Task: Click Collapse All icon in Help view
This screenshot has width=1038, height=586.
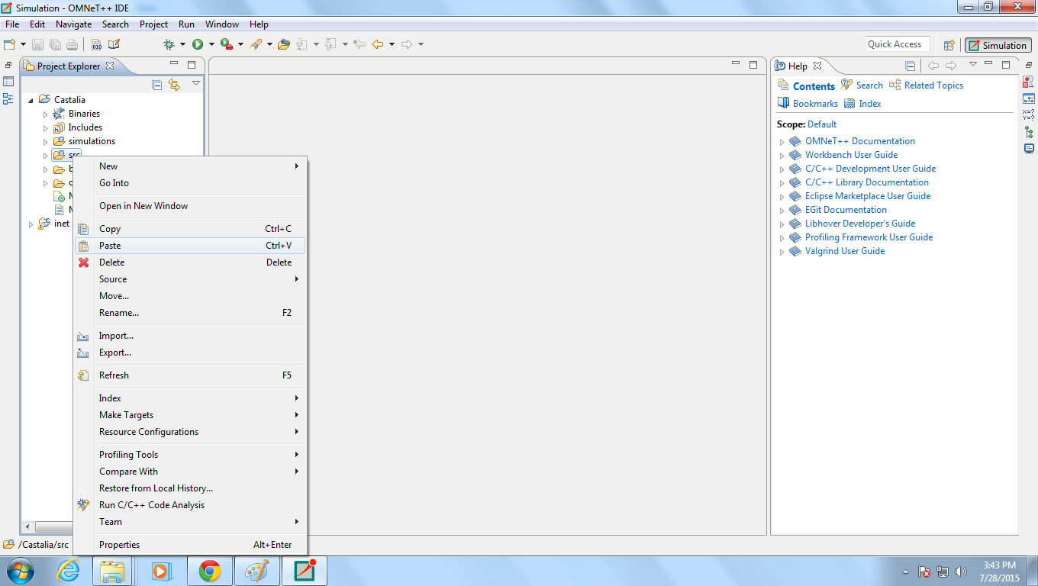Action: click(x=910, y=66)
